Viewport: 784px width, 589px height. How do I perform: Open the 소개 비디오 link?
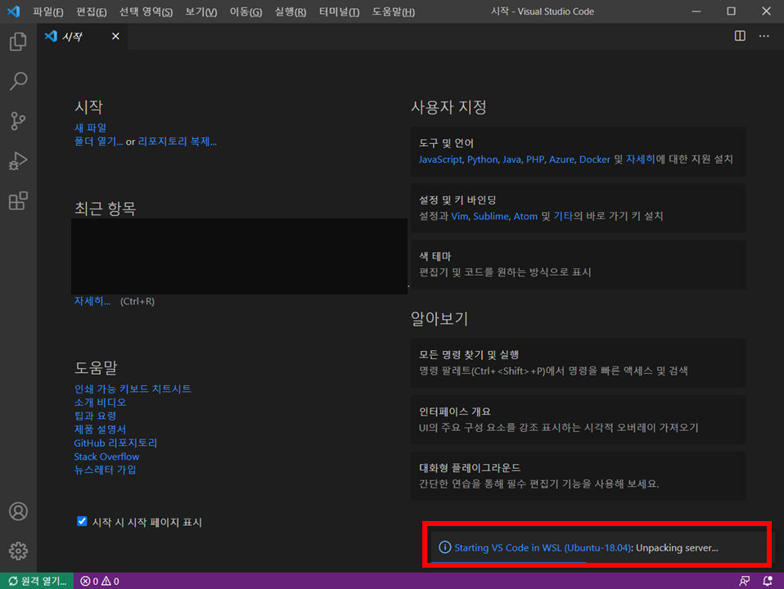(x=100, y=402)
